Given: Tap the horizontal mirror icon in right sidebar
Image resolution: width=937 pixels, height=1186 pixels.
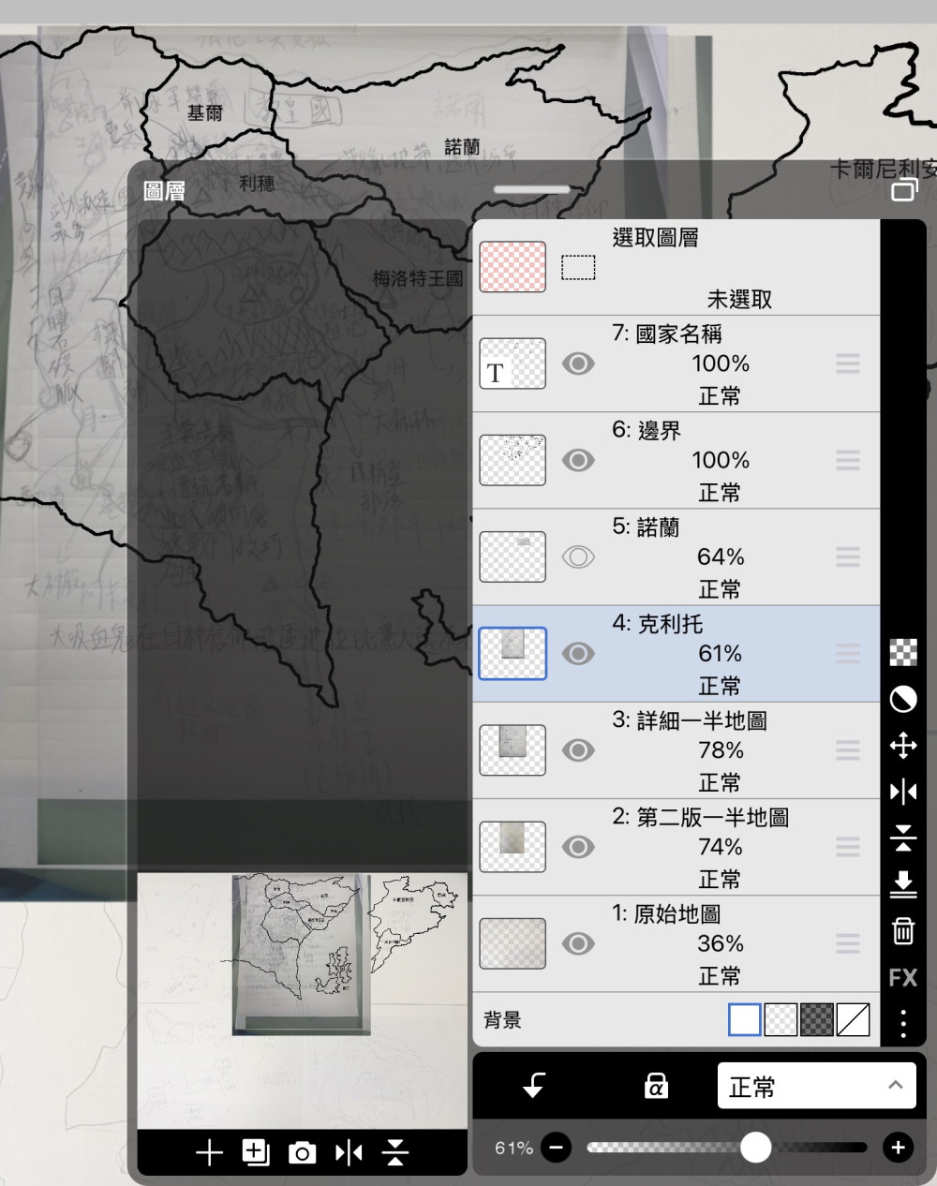Looking at the screenshot, I should (x=903, y=792).
